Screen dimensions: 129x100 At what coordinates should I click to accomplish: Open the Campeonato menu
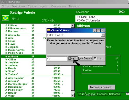(58, 6)
